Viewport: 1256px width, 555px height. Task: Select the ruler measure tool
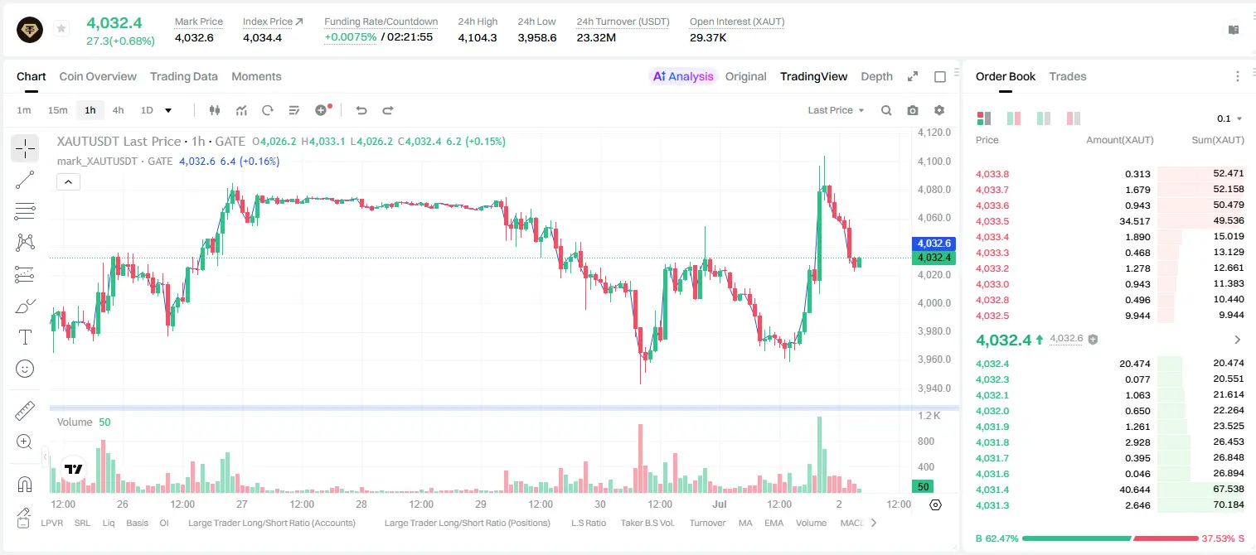tap(25, 411)
